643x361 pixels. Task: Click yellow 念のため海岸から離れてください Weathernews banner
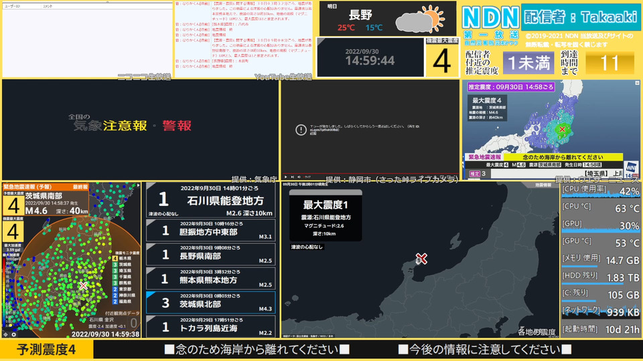pyautogui.click(x=563, y=157)
